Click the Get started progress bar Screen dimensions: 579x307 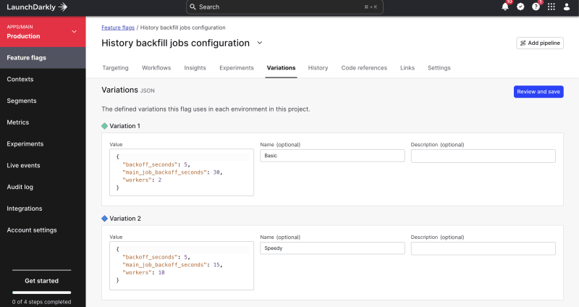tap(42, 293)
